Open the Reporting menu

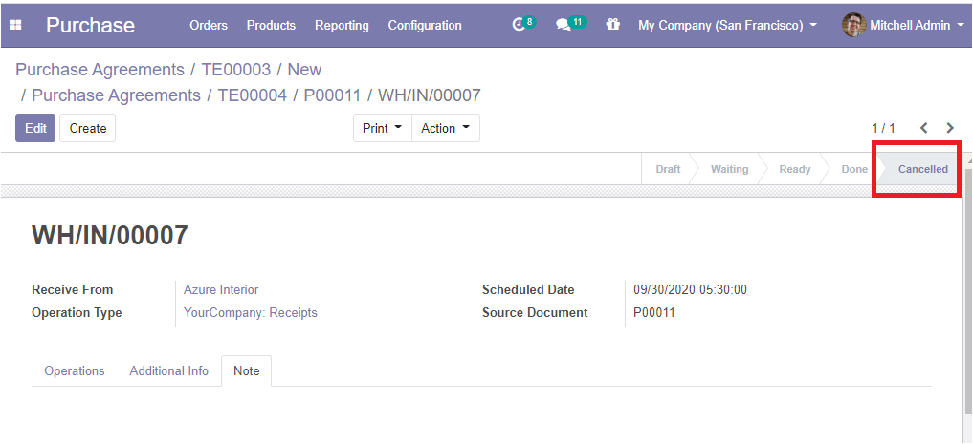(342, 26)
